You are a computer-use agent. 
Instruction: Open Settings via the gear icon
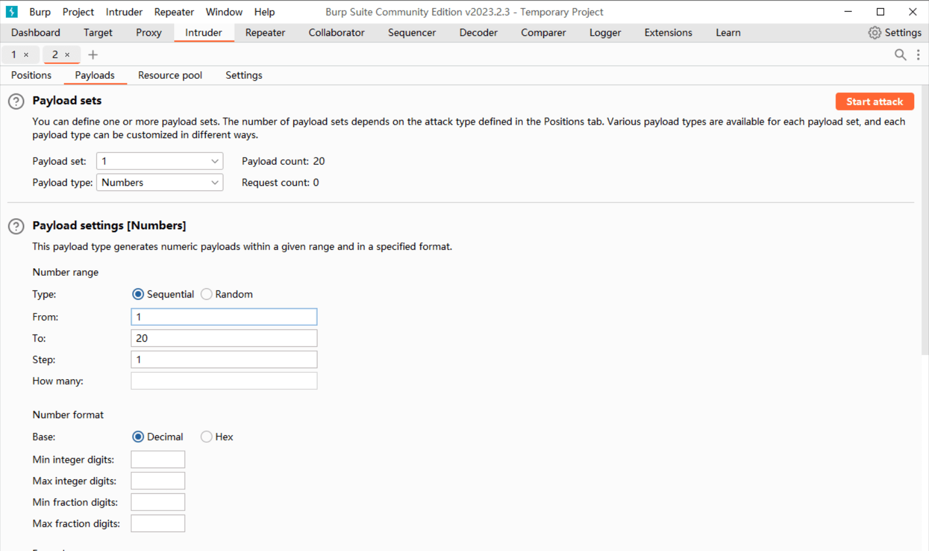(x=875, y=33)
